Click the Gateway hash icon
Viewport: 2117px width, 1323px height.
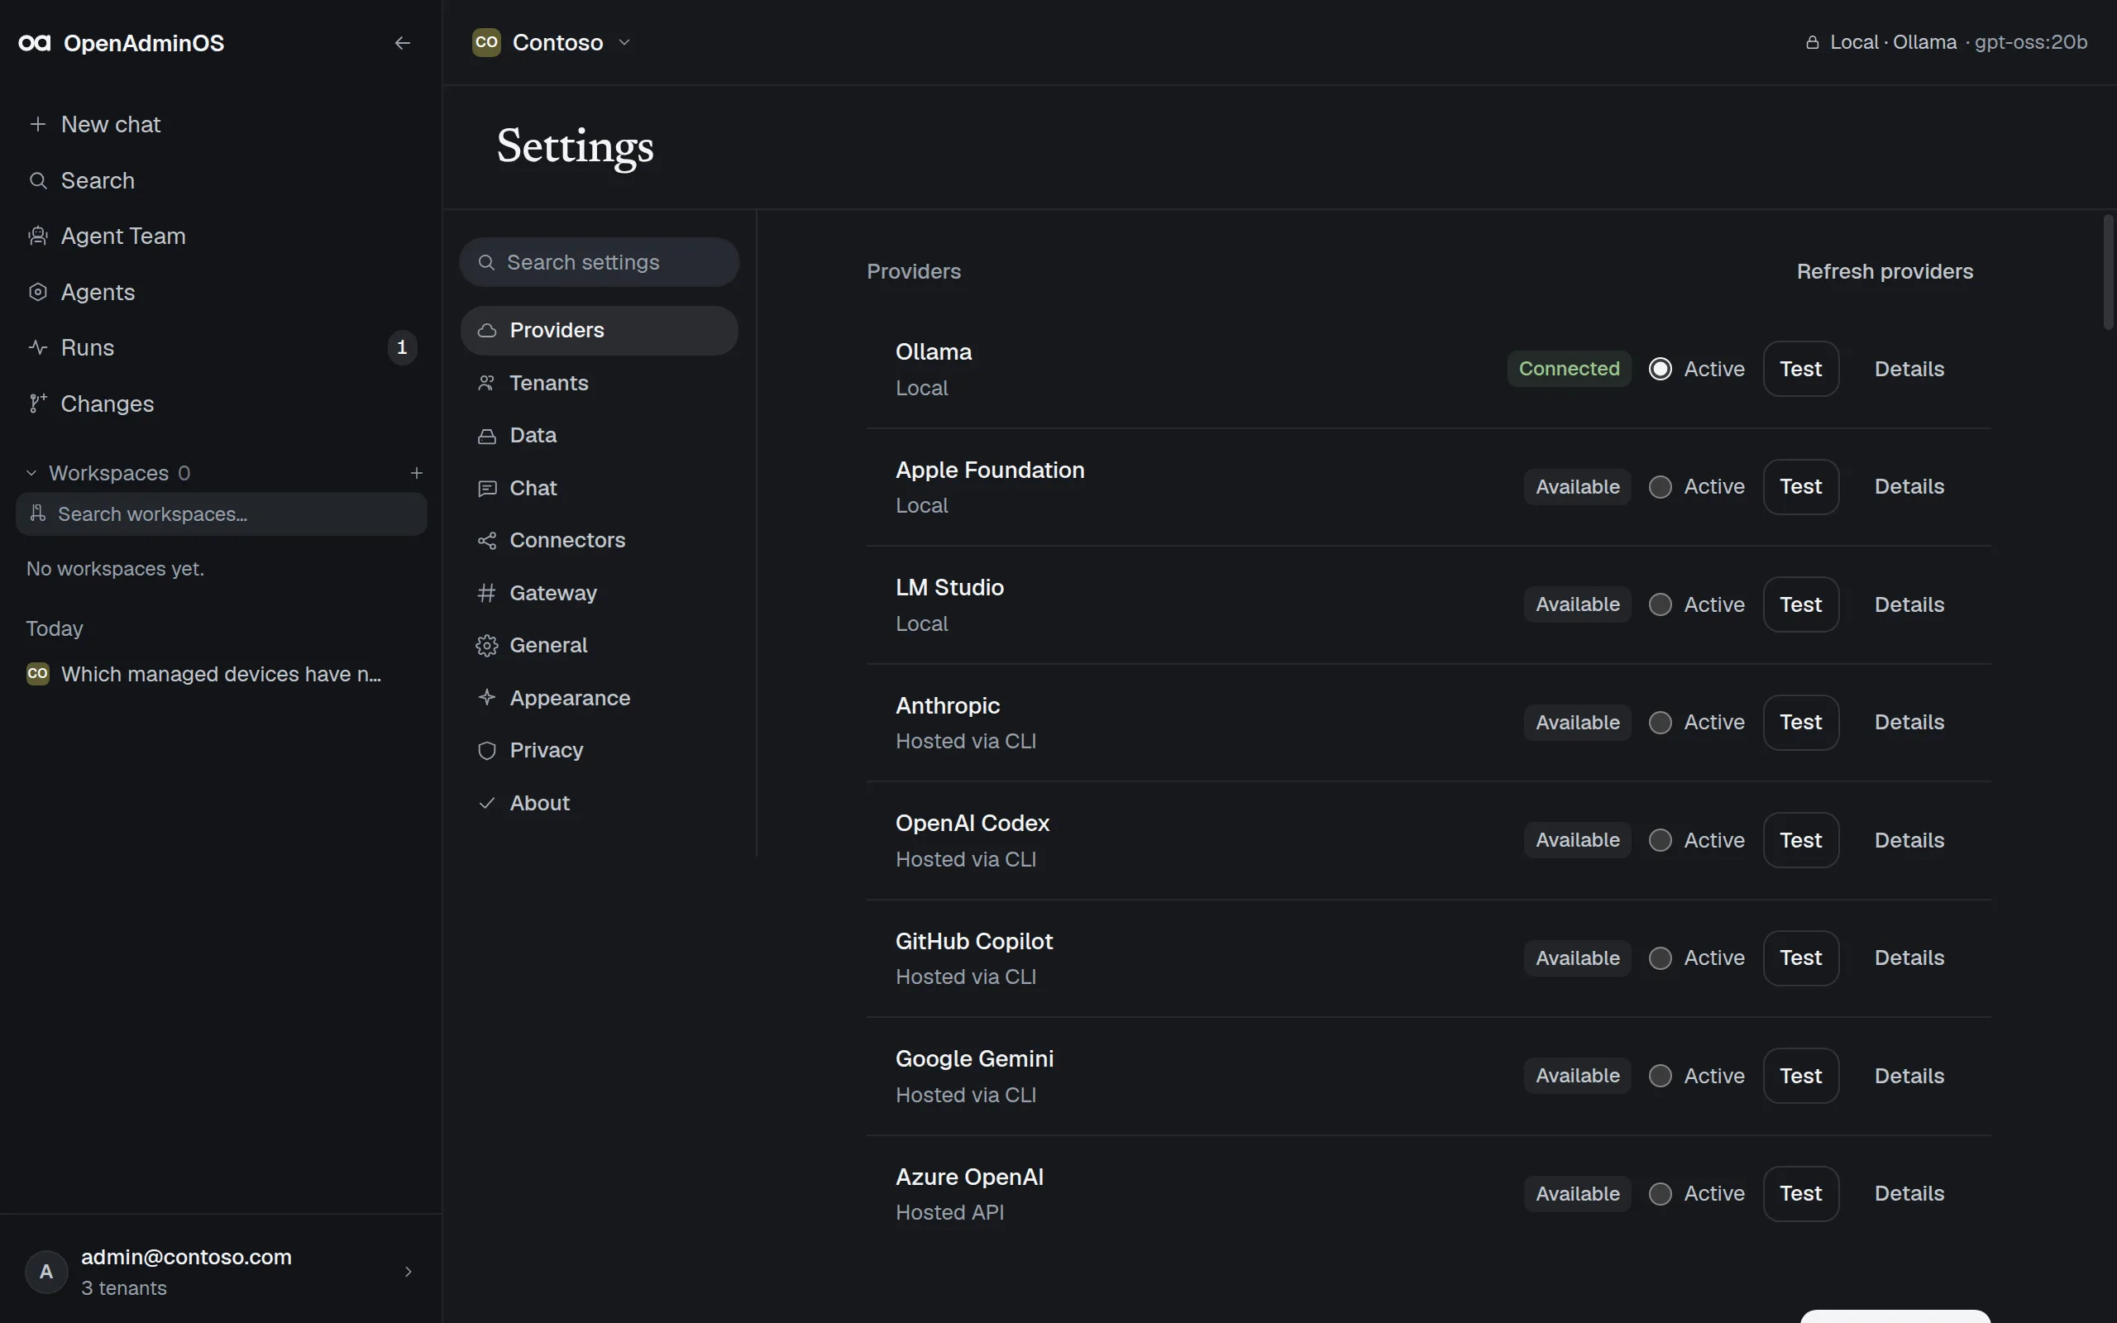pos(487,593)
